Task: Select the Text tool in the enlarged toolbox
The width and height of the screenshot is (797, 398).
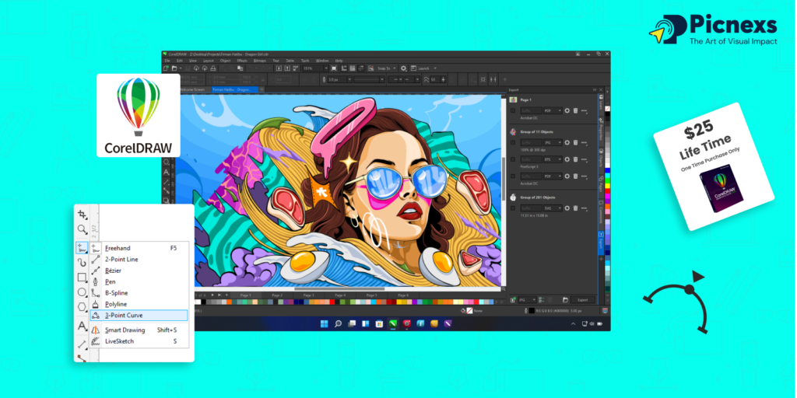Action: pyautogui.click(x=82, y=326)
